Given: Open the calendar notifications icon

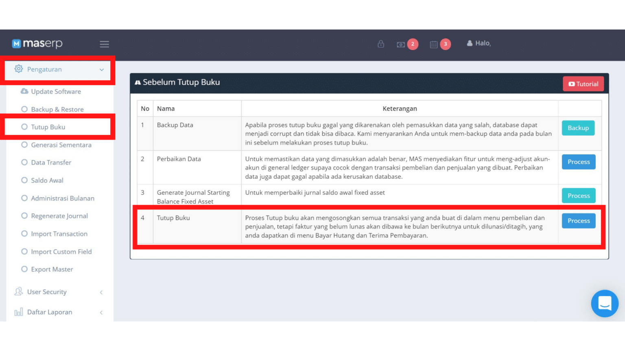Looking at the screenshot, I should click(434, 44).
